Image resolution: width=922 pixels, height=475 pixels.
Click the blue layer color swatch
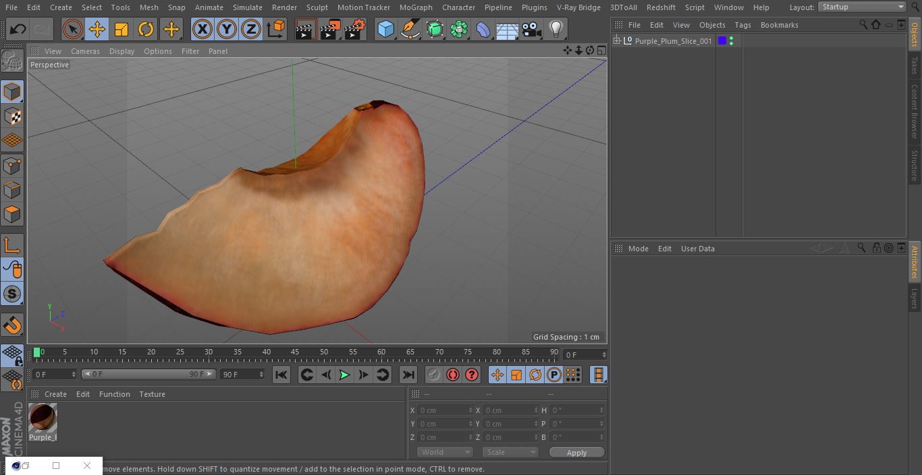[x=722, y=40]
